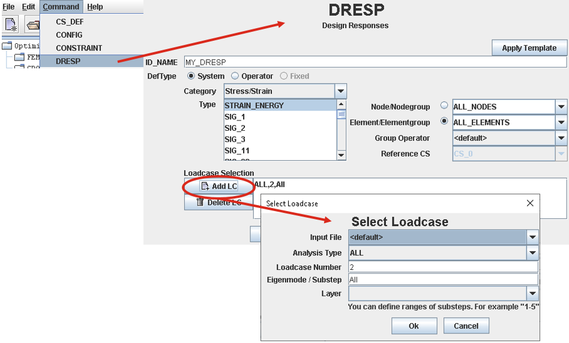Select the Fixed DefType radio button
Viewport: 569px width, 343px height.
(284, 76)
